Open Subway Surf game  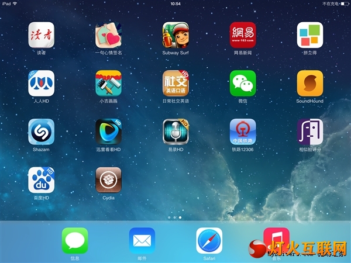pos(175,35)
